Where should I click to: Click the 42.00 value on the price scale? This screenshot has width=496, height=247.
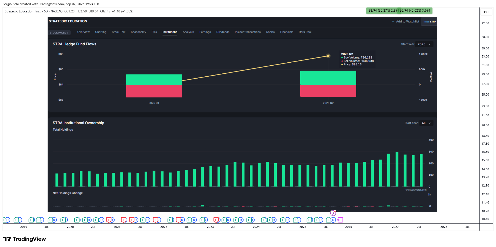pyautogui.click(x=485, y=23)
